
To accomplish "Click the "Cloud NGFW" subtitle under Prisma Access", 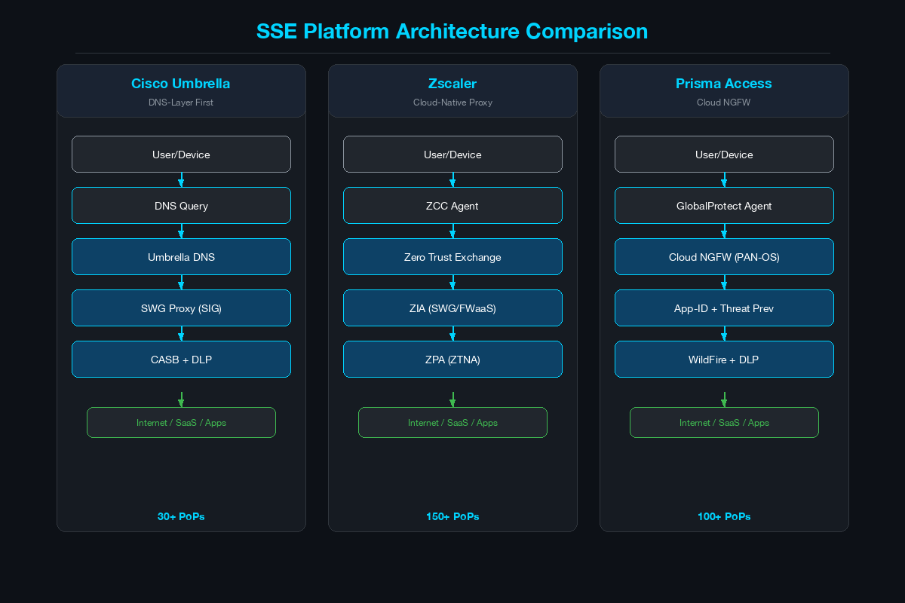I will pos(724,103).
